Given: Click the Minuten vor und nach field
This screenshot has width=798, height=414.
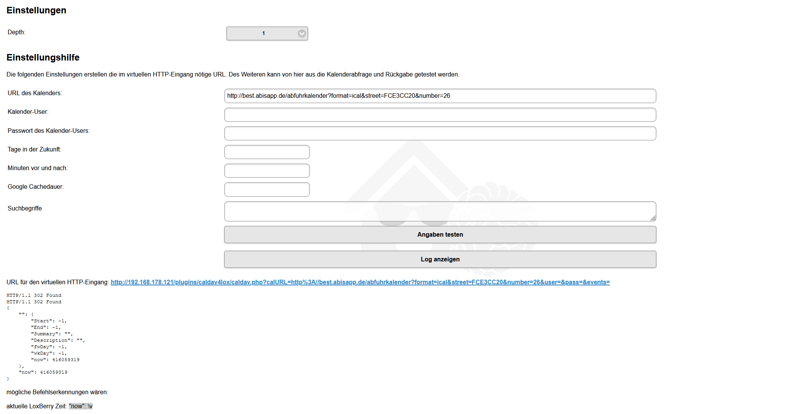Looking at the screenshot, I should coord(267,170).
